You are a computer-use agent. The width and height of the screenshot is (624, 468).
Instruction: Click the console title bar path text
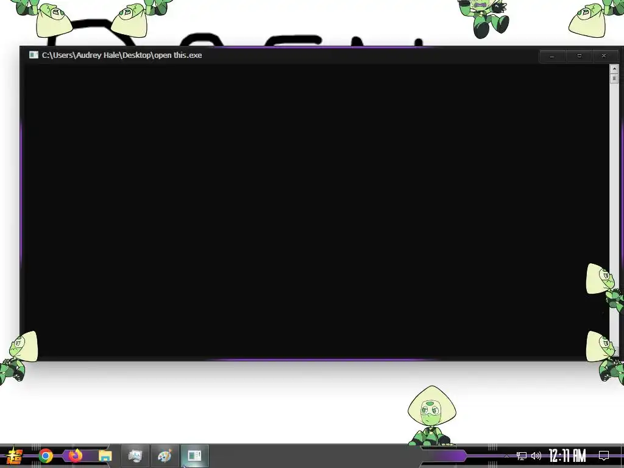pyautogui.click(x=122, y=55)
